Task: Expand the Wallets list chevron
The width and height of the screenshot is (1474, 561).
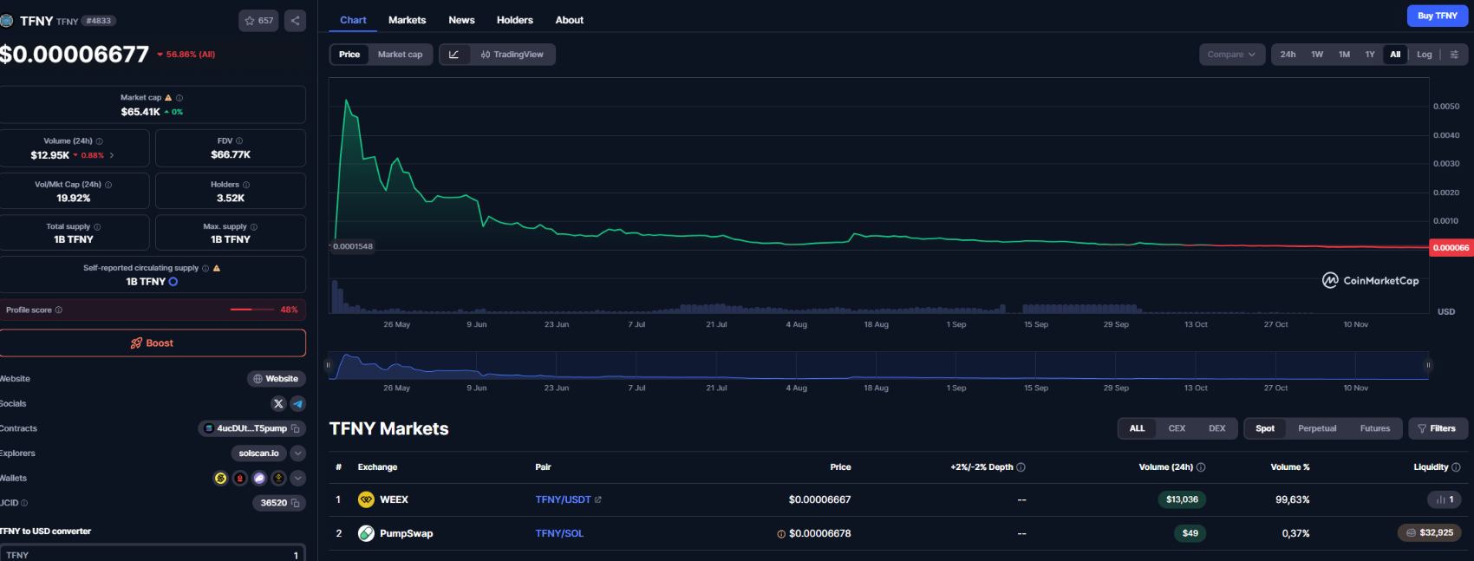Action: 297,479
